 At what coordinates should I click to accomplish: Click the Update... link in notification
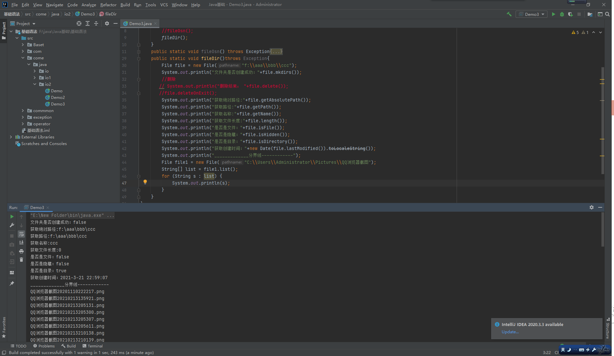pos(510,332)
